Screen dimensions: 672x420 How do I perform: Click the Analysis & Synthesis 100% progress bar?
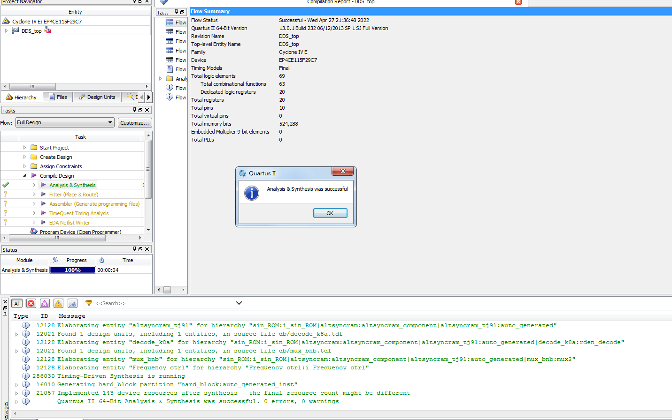[x=73, y=270]
